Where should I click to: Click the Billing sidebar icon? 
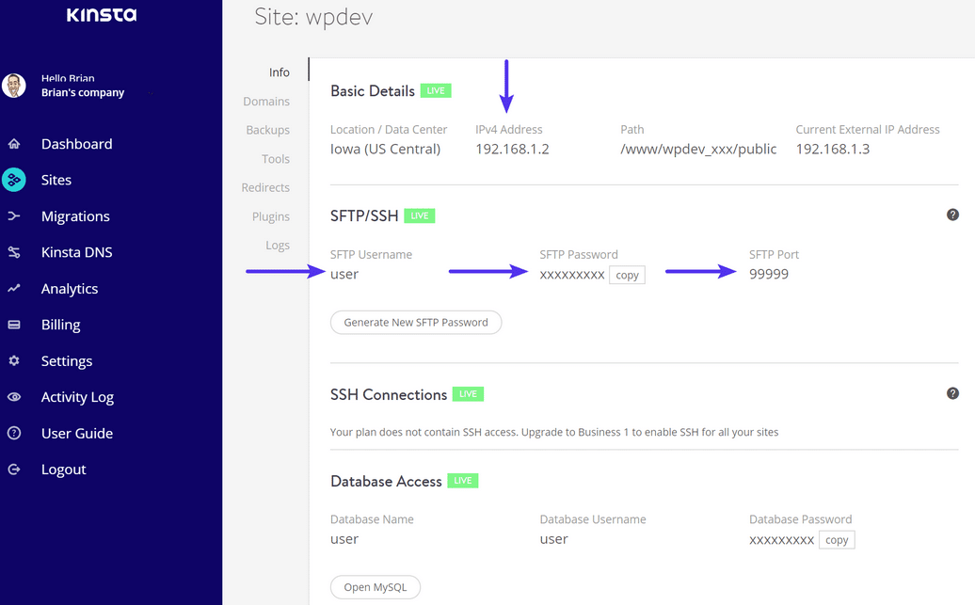click(x=14, y=324)
